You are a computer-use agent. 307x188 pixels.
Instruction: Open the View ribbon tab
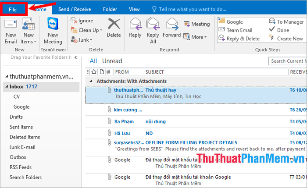(134, 9)
